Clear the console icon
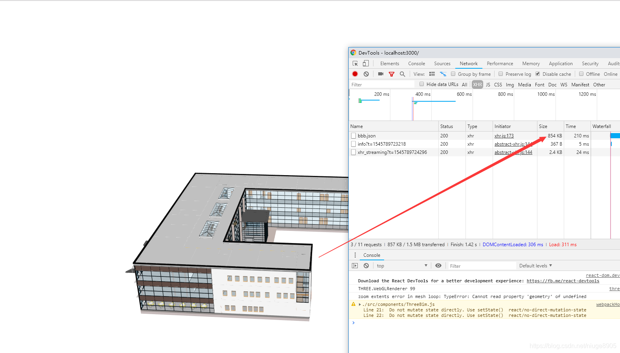 [366, 266]
